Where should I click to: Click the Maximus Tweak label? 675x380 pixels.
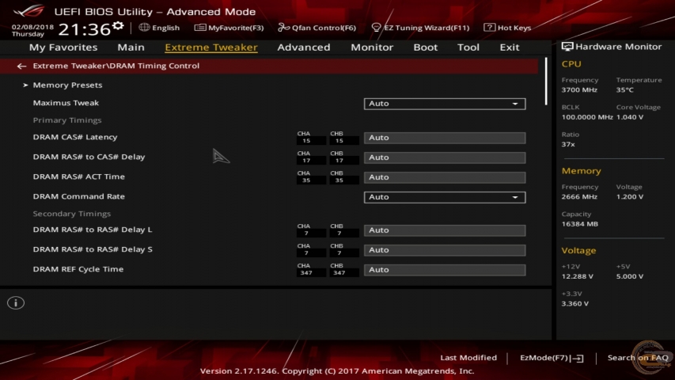[x=66, y=103]
